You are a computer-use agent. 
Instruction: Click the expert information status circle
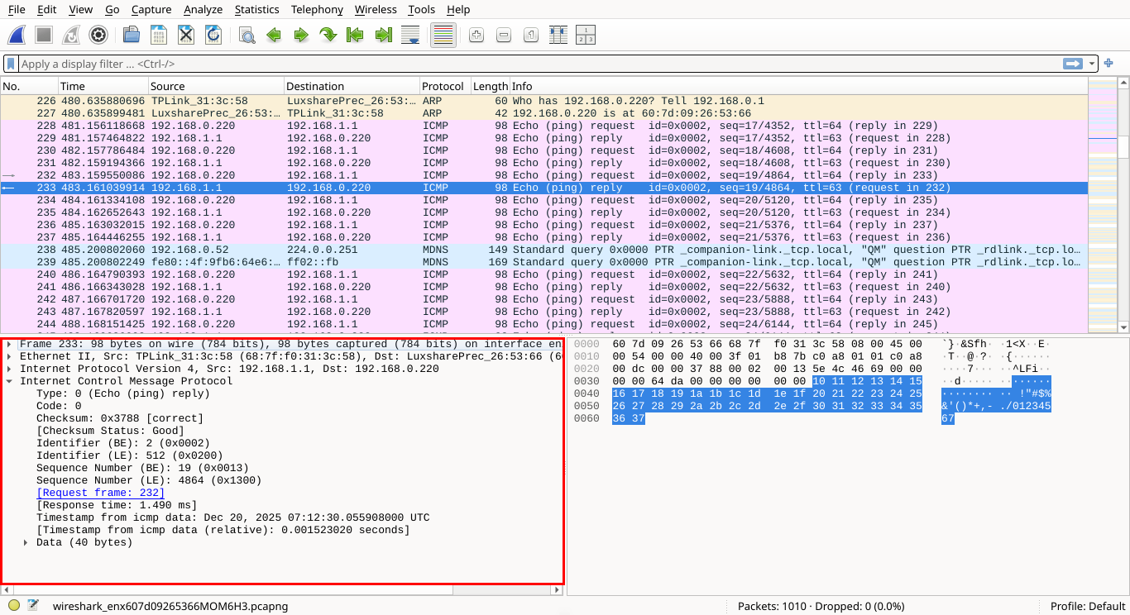point(14,606)
